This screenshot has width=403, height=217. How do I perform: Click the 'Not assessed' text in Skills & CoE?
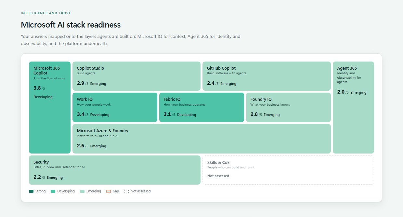(218, 176)
